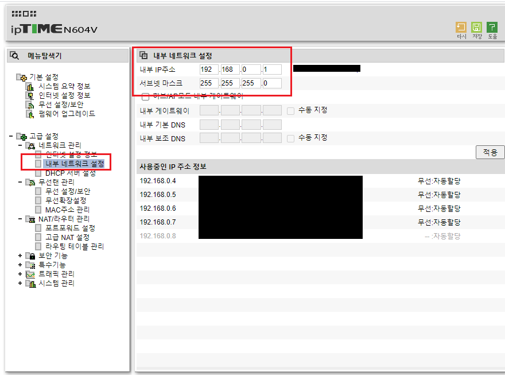Click 내부 IP주소 second octet field 168
The height and width of the screenshot is (375, 505).
[230, 69]
